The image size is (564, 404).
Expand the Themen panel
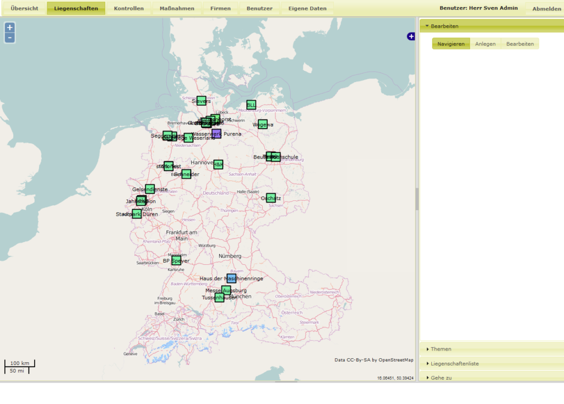441,349
